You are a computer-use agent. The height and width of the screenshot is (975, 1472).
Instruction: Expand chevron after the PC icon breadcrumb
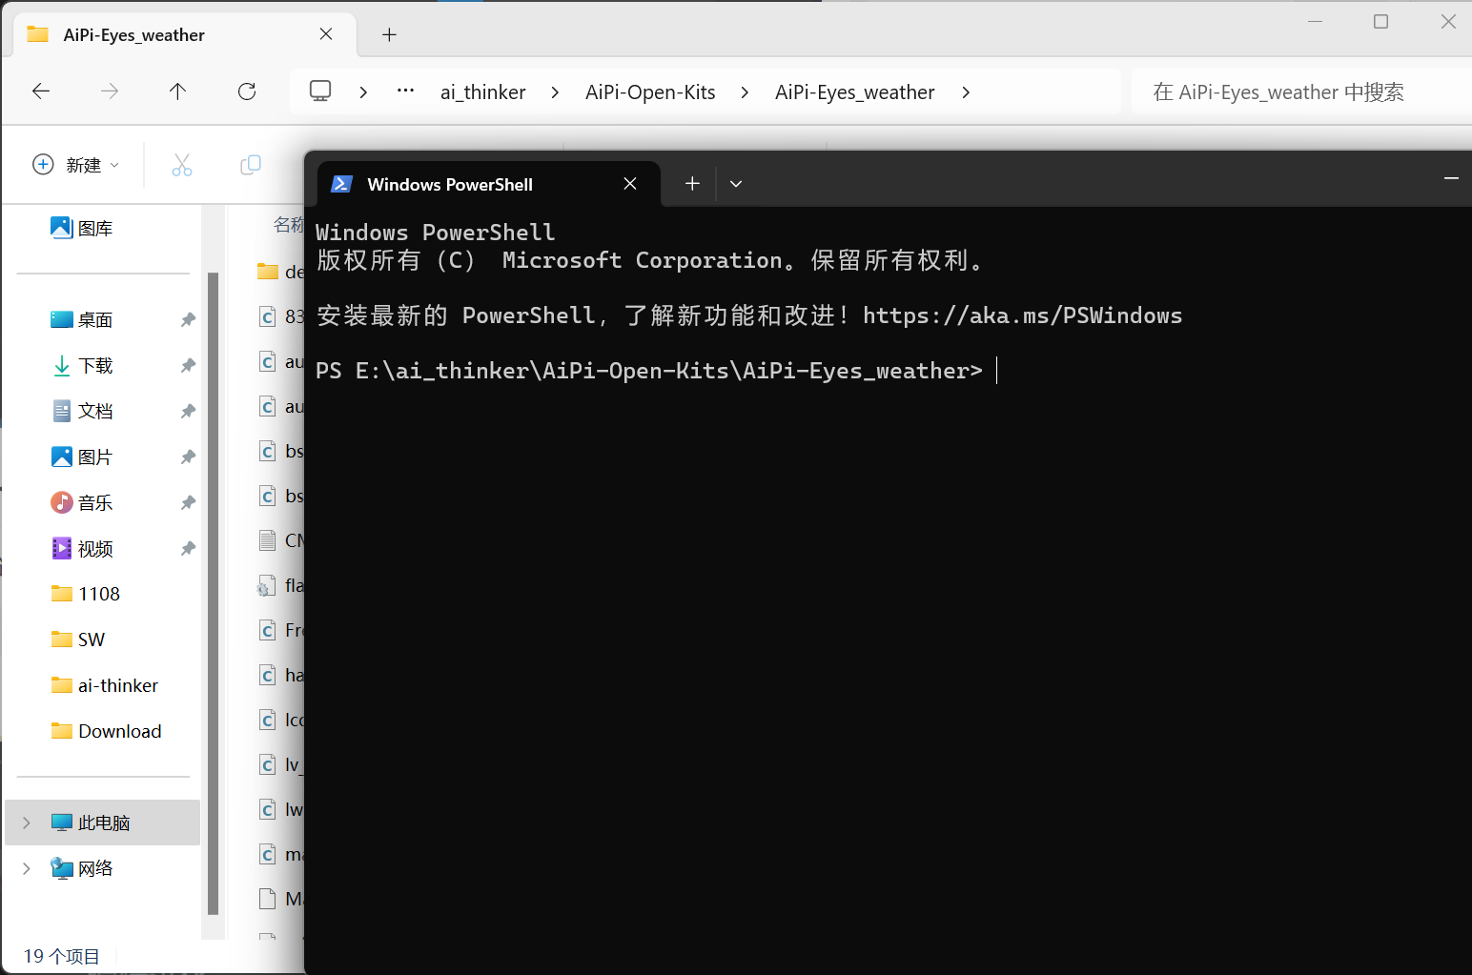coord(363,92)
